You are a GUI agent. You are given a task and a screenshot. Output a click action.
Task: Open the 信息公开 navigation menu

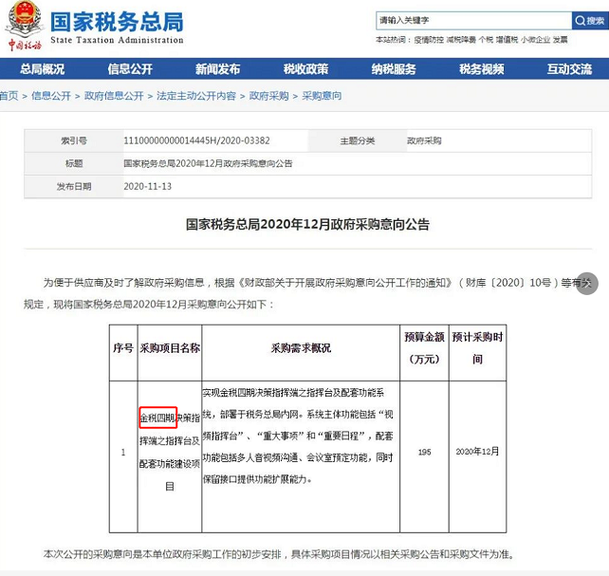point(130,69)
